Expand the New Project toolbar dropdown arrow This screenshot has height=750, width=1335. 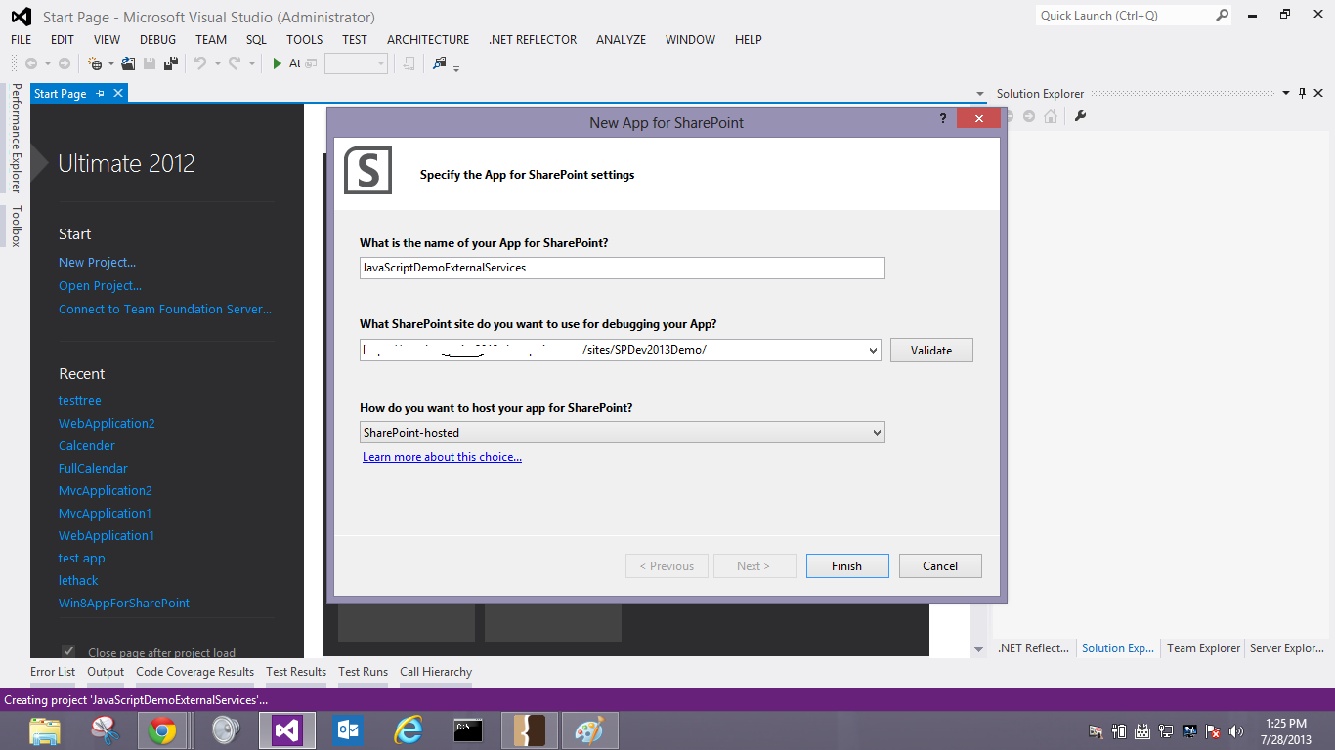pyautogui.click(x=111, y=63)
